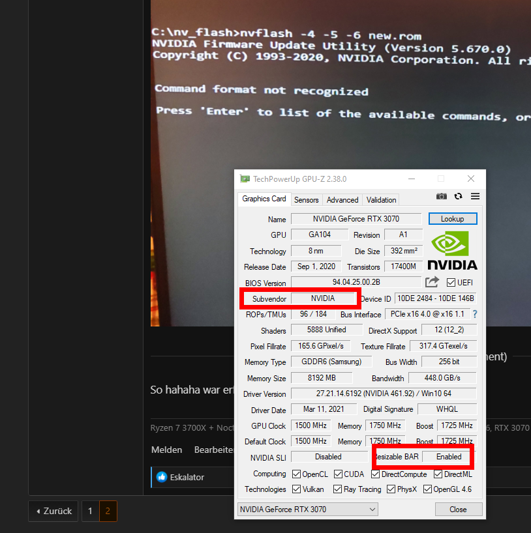
Task: Click the Melden link
Action: pos(166,450)
